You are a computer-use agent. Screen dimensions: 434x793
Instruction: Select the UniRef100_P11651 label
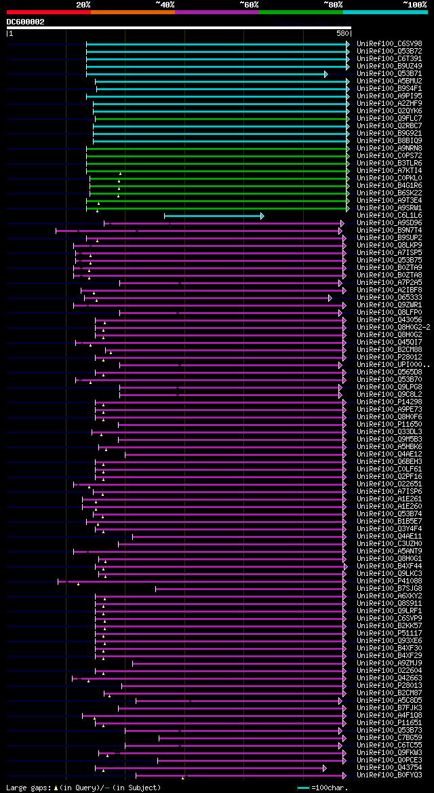[x=389, y=722]
